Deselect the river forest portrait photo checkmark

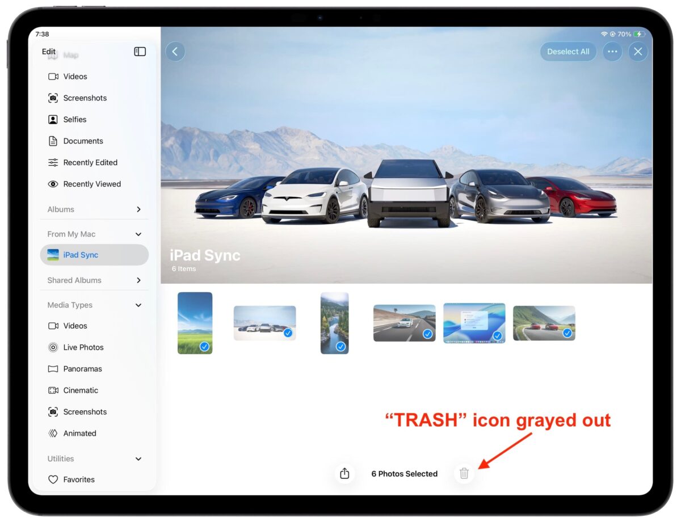[340, 346]
